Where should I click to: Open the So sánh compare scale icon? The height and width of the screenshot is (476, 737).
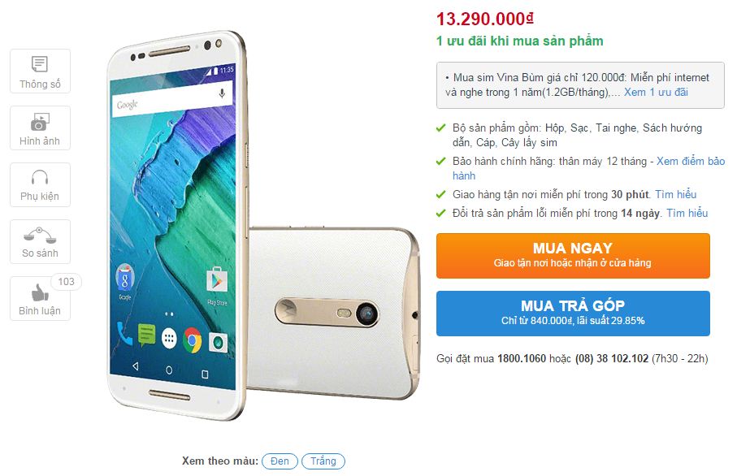coord(40,241)
